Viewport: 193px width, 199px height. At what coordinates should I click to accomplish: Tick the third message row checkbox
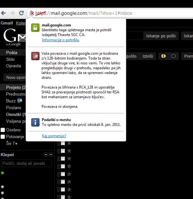[63, 159]
